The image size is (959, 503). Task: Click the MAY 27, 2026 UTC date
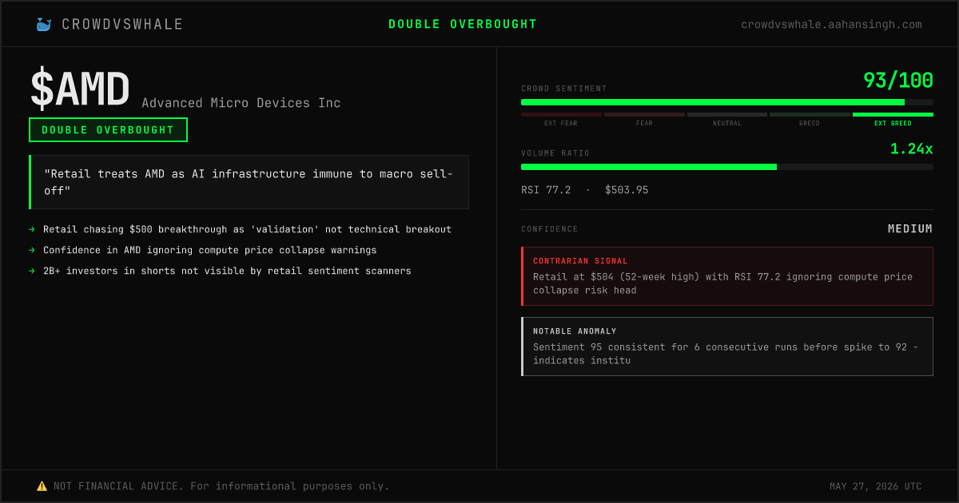click(x=876, y=486)
